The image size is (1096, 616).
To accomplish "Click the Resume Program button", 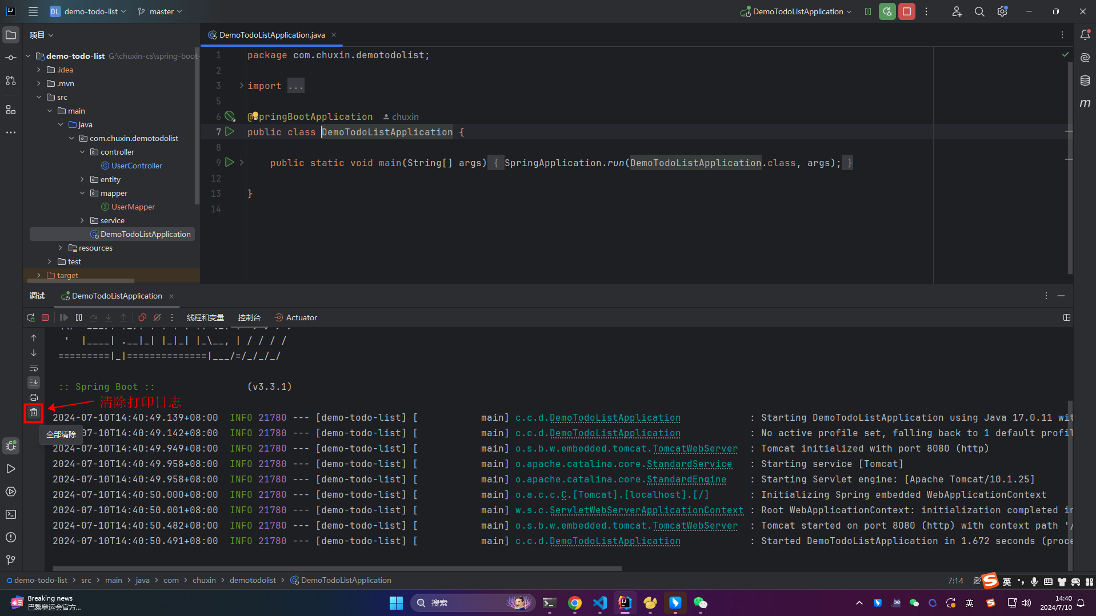I will tap(64, 317).
